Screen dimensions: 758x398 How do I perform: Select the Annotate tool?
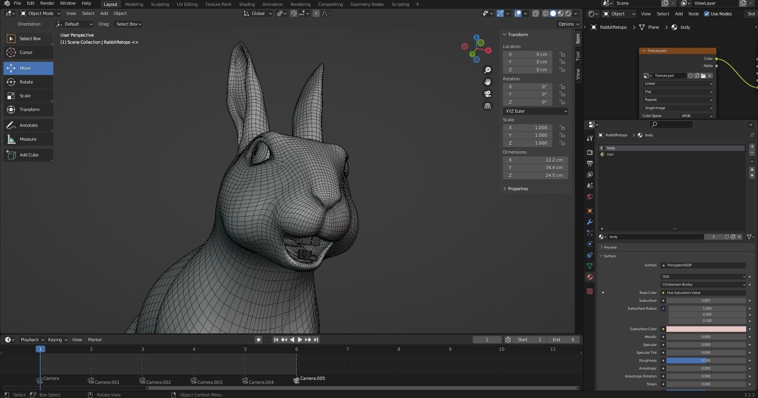(28, 125)
